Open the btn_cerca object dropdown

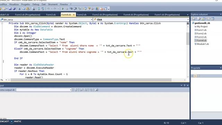click(x=92, y=20)
